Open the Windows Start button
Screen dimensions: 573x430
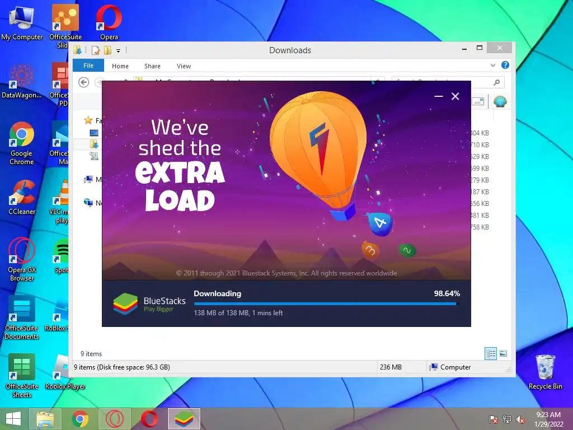13,419
